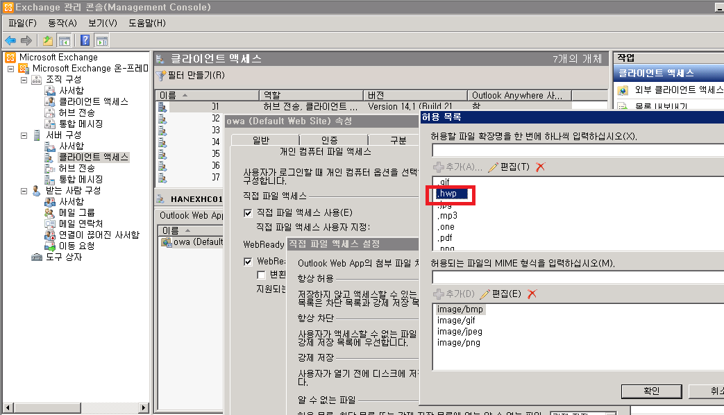Viewport: 724px width, 415px height.
Task: Click the 도구 상자 toolbox icon
Action: tap(37, 257)
